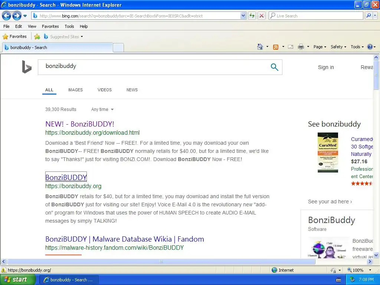The image size is (380, 285).
Task: Open a new blank tab
Action: click(x=118, y=48)
